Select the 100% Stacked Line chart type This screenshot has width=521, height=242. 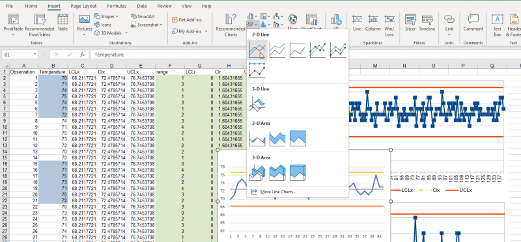(298, 50)
